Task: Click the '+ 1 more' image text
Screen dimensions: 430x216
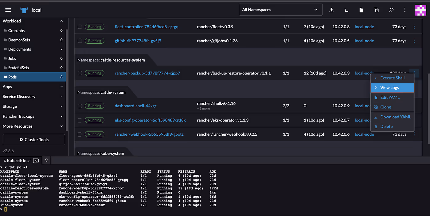Action: (x=203, y=109)
